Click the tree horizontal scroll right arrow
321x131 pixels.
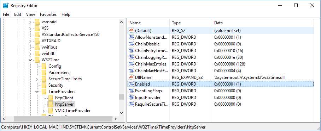tap(116, 119)
